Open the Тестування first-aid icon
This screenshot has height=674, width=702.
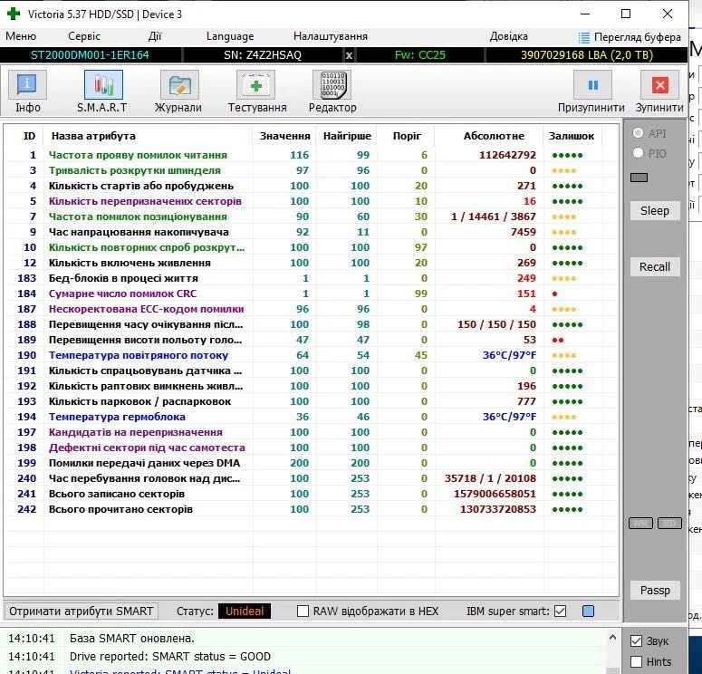click(x=255, y=85)
